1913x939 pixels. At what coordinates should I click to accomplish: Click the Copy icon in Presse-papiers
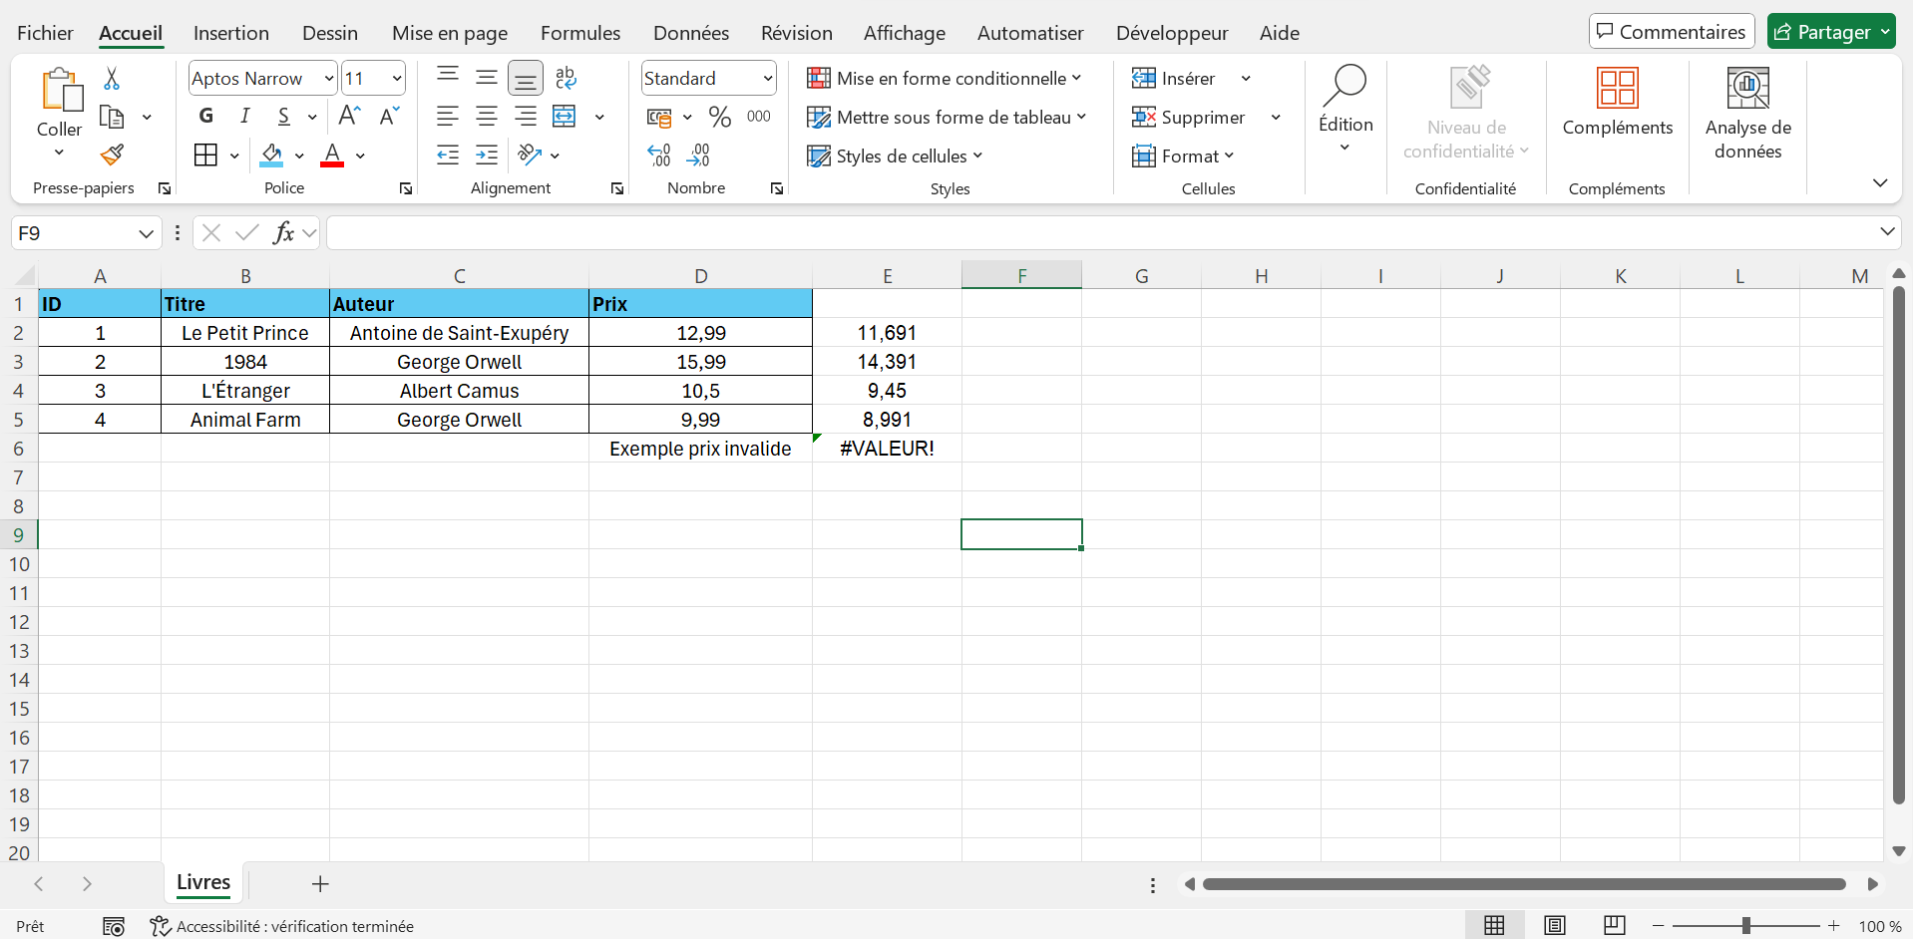tap(112, 117)
